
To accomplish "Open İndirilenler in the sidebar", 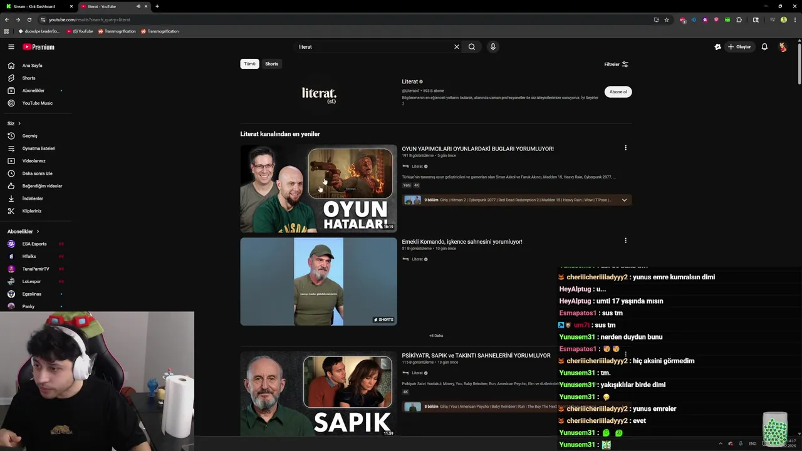I will pos(33,199).
